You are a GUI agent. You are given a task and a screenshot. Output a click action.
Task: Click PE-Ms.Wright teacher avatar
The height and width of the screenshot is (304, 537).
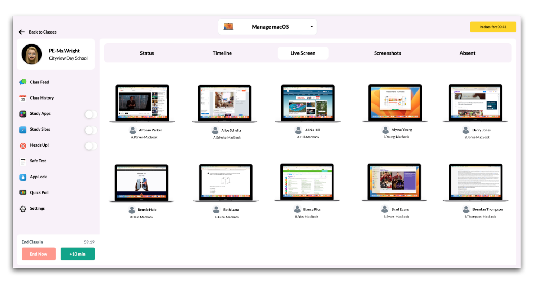point(32,54)
